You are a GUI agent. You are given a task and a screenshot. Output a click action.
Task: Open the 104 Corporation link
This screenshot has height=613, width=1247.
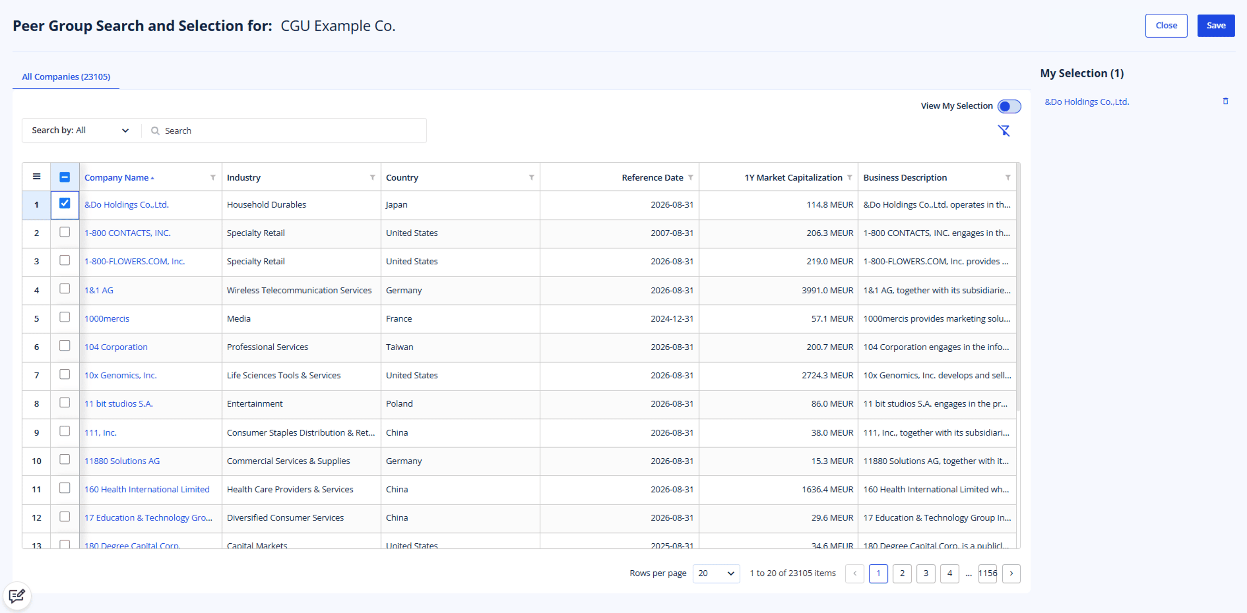116,347
